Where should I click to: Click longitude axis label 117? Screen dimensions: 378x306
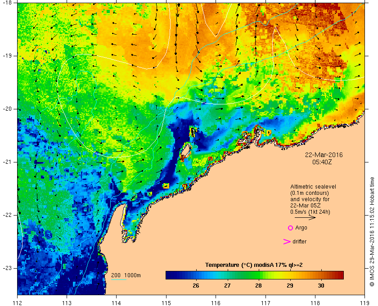265,303
